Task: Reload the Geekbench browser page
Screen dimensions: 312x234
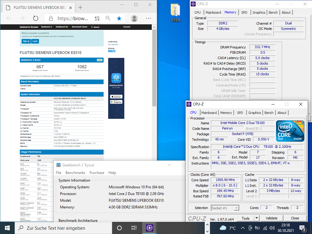Action: coord(36,19)
